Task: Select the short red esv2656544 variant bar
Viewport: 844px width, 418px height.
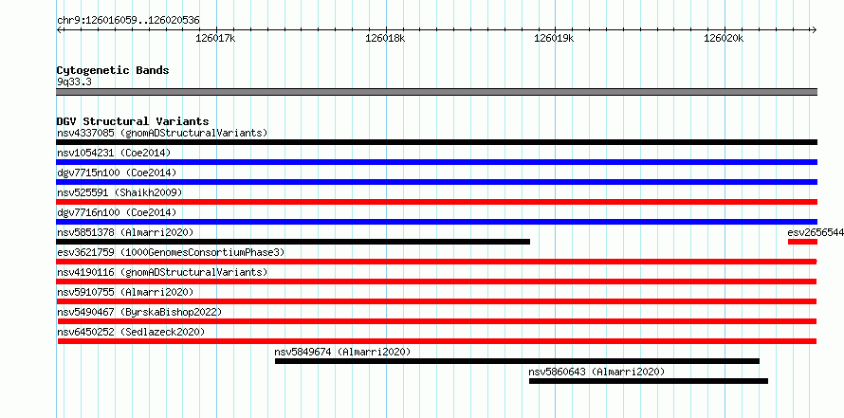Action: [802, 242]
